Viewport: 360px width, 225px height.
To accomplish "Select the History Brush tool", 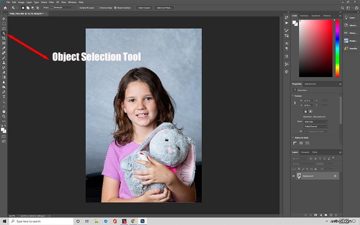I will tap(4, 68).
